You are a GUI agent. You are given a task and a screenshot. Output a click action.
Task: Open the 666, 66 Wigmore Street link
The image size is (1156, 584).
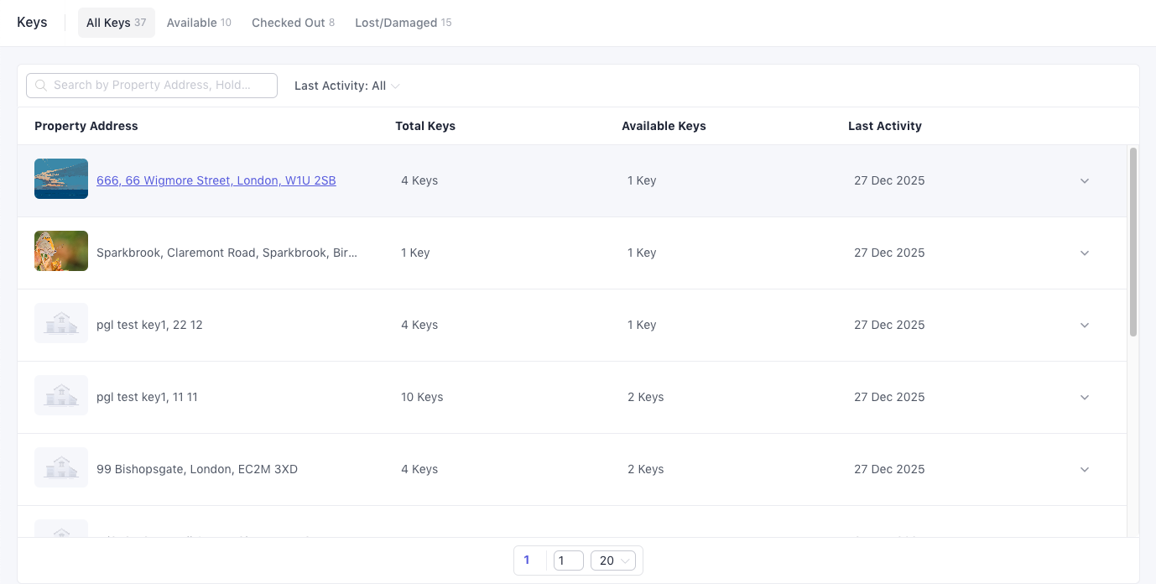coord(216,180)
